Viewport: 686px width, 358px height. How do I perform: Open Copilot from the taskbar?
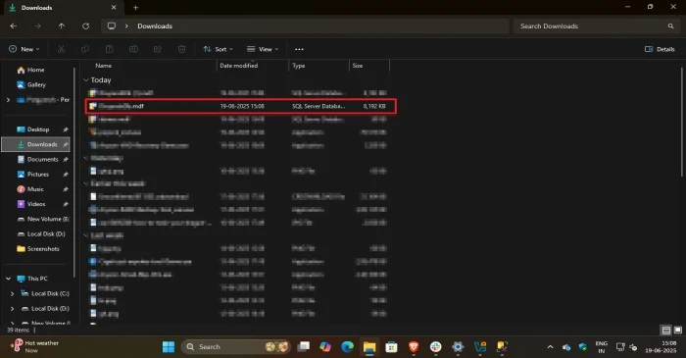325,346
